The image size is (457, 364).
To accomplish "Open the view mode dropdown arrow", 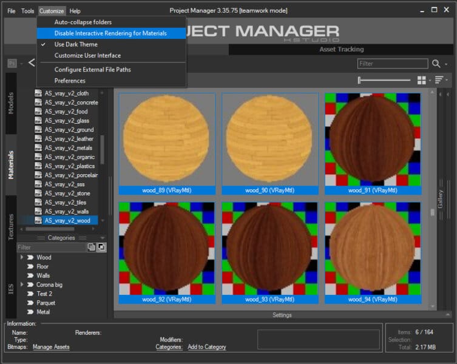I will [430, 81].
